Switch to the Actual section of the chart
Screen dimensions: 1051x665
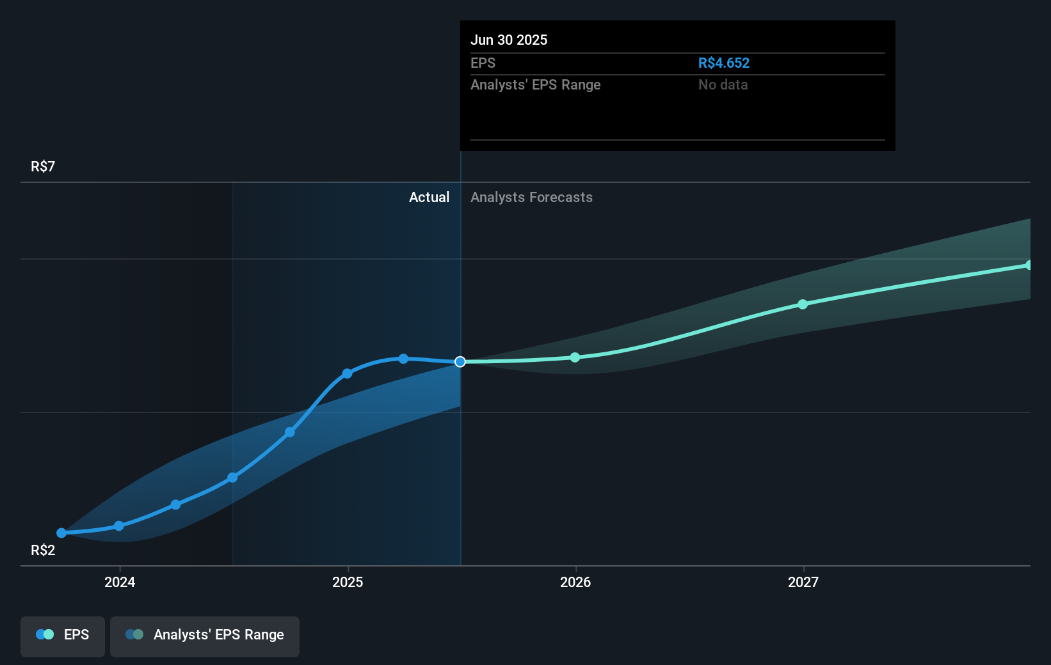point(429,197)
